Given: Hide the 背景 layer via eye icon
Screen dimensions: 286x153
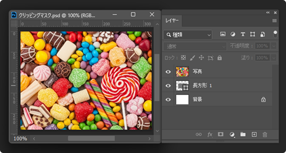Looking at the screenshot, I should [168, 99].
